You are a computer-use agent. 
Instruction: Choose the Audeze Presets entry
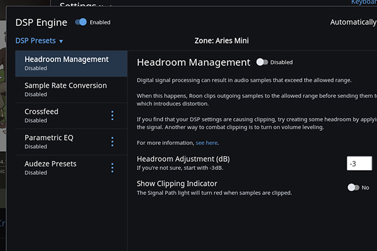coord(50,167)
